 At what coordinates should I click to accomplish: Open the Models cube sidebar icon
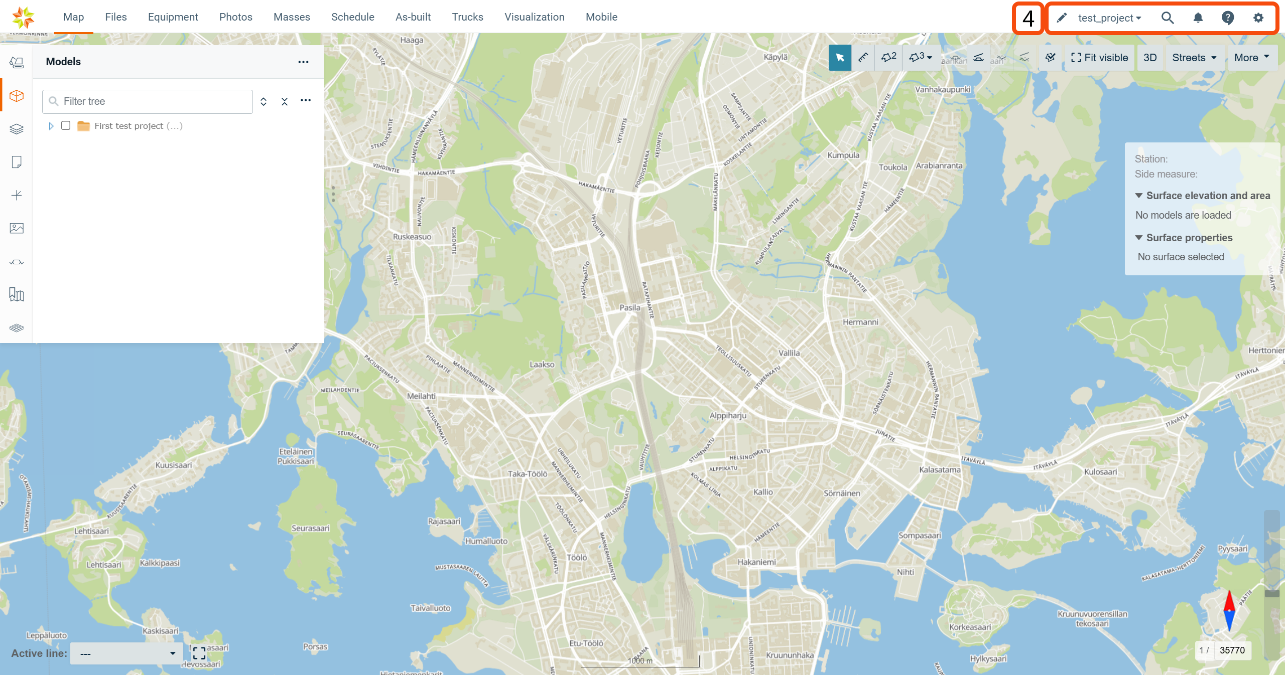[x=17, y=96]
